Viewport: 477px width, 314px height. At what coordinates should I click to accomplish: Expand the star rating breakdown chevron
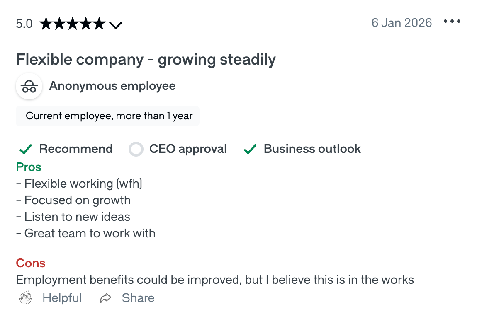[116, 25]
